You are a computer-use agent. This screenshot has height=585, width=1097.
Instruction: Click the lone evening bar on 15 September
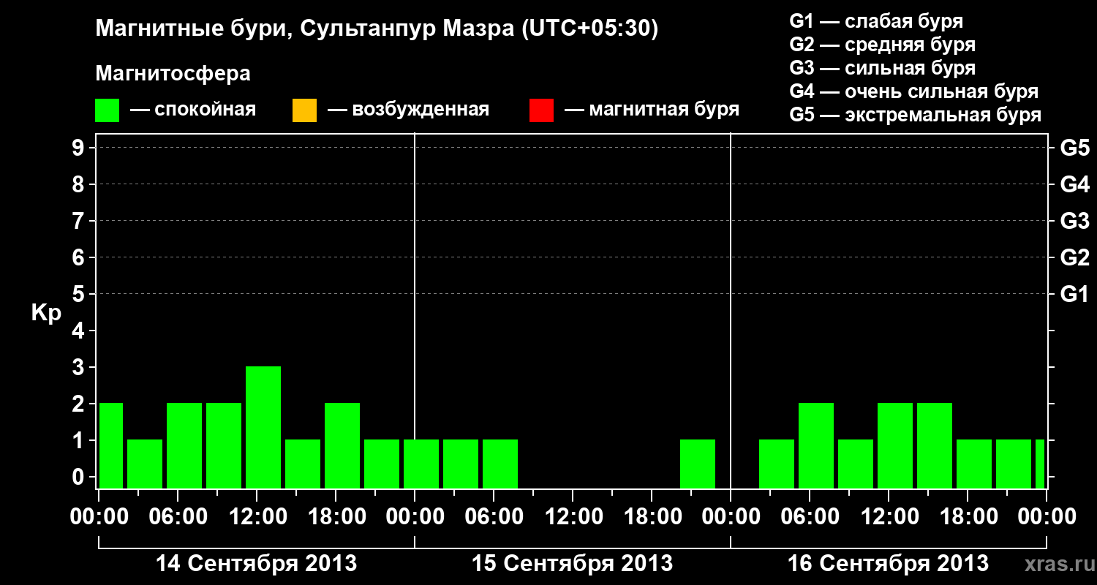(x=698, y=464)
